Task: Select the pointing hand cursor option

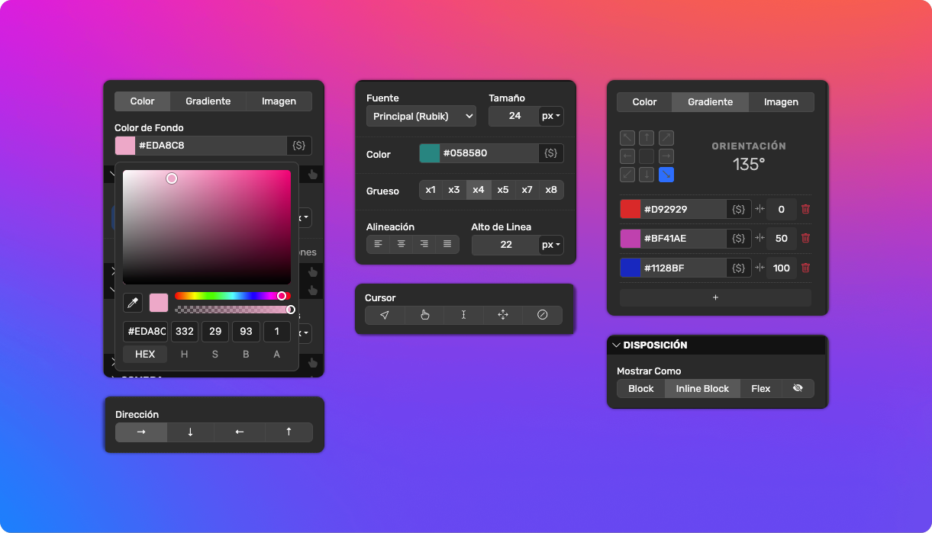Action: tap(424, 315)
